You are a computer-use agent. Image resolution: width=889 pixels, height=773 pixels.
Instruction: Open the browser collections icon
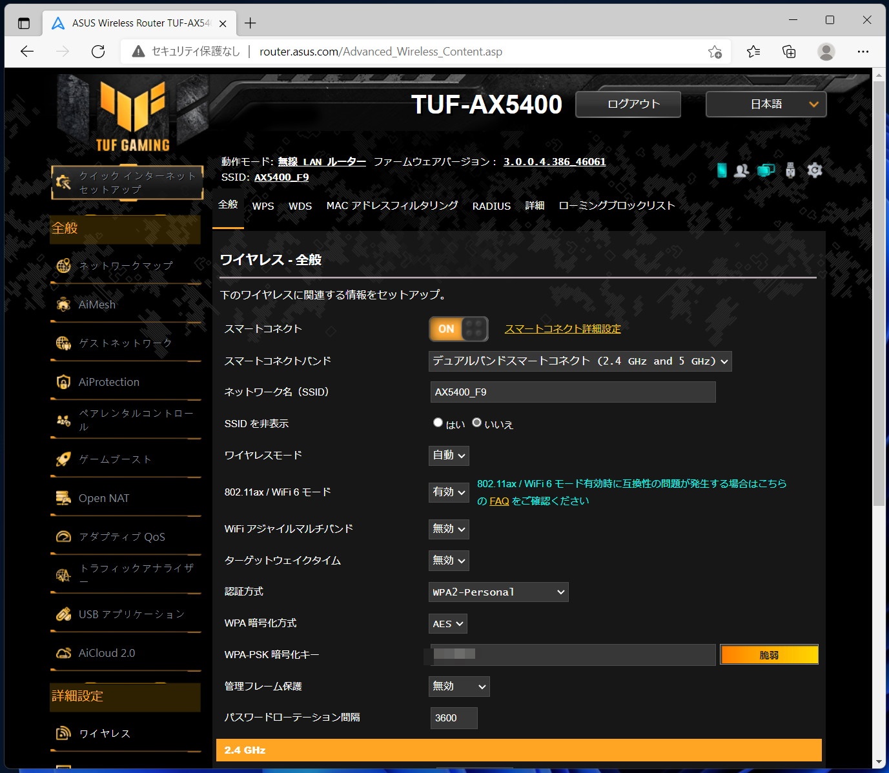[x=789, y=52]
